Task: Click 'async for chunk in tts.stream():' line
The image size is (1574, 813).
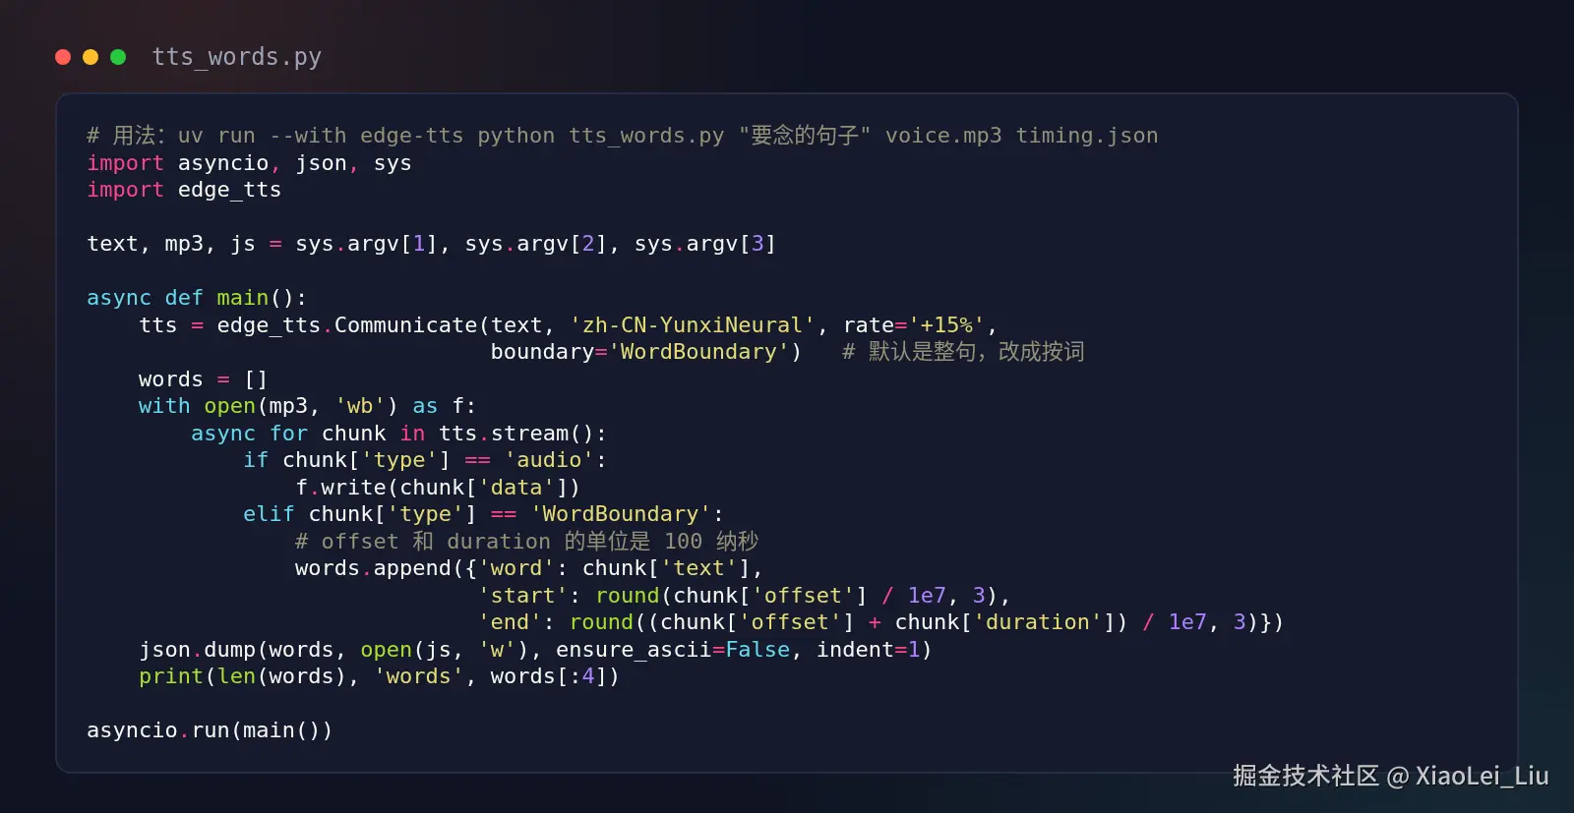Action: pyautogui.click(x=398, y=434)
